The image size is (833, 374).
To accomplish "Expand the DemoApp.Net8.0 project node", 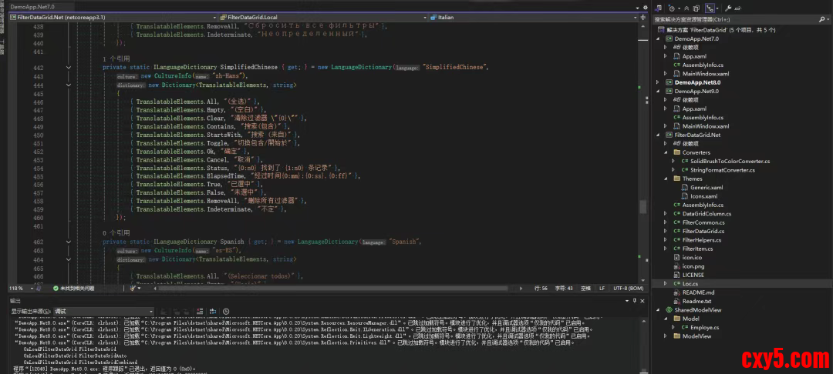I will (x=658, y=82).
